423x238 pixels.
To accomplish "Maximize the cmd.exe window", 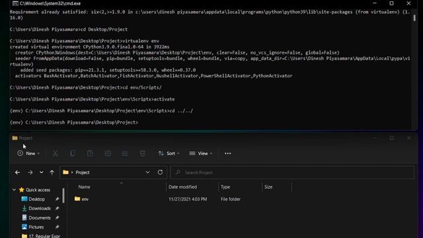I will click(391, 3).
